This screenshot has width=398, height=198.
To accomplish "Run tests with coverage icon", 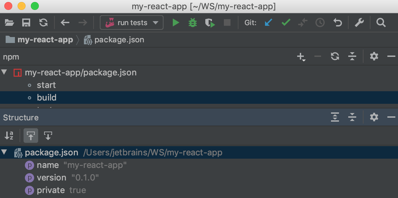I will click(210, 23).
